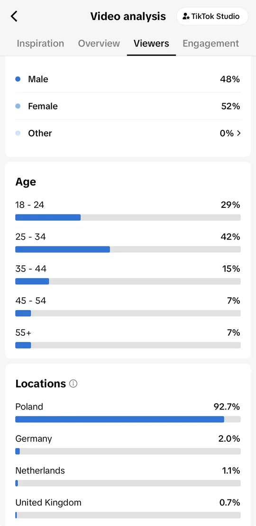
Task: Select the Viewers tab
Action: click(151, 43)
